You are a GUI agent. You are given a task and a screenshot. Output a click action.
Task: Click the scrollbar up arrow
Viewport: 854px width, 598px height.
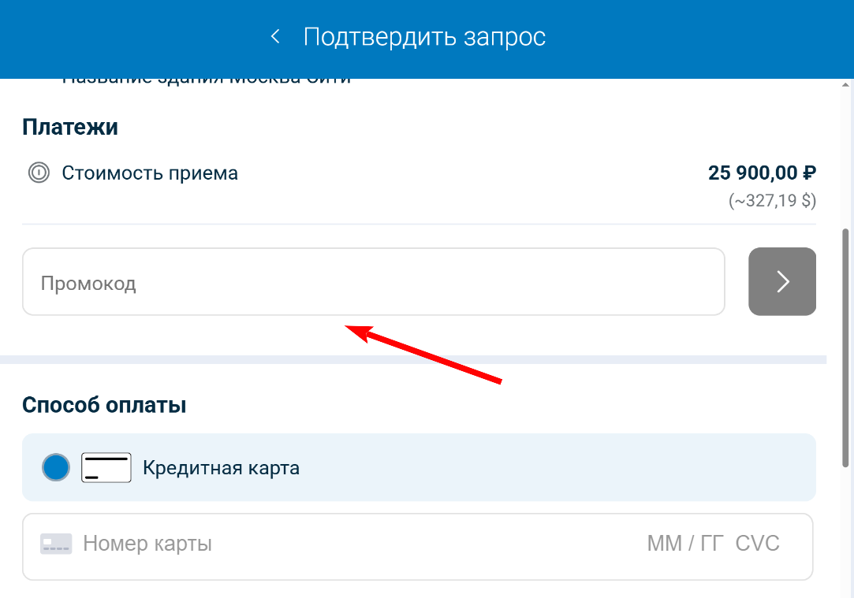[x=846, y=84]
